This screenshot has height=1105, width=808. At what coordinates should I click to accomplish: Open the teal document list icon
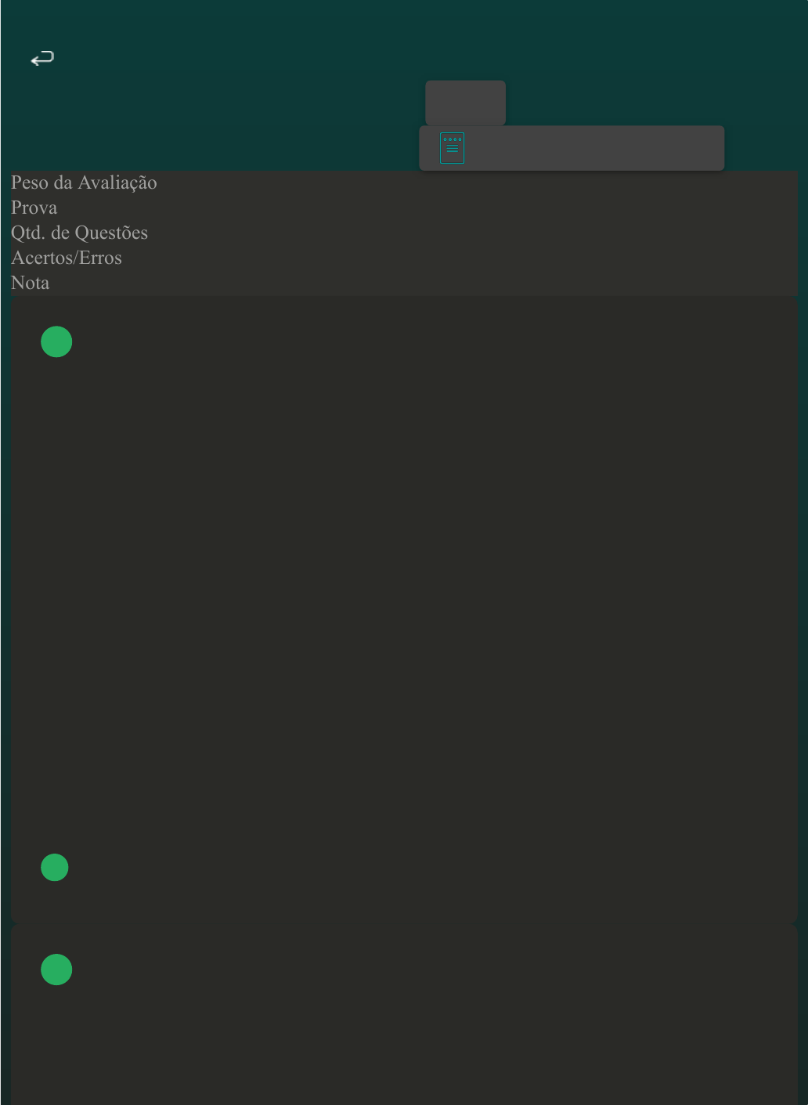[452, 148]
